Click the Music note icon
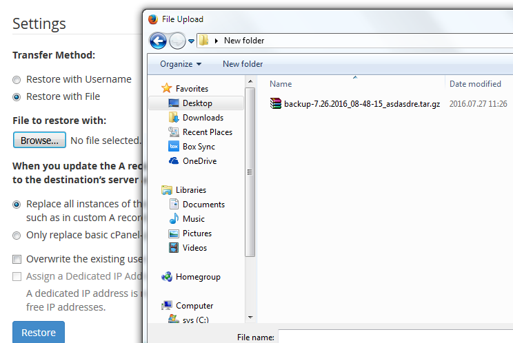Image resolution: width=513 pixels, height=343 pixels. [174, 218]
